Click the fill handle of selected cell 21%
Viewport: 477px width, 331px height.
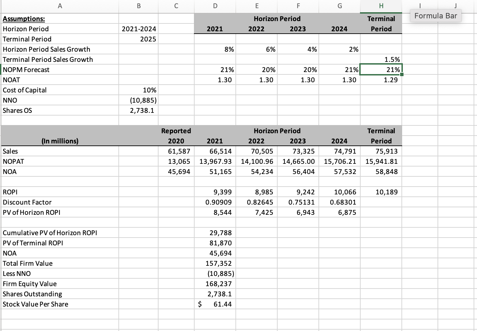402,74
